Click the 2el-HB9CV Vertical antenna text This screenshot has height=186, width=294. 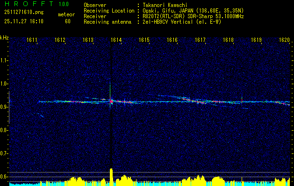pyautogui.click(x=182, y=22)
